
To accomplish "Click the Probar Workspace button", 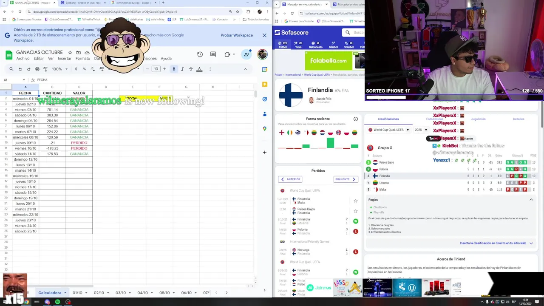I will 237,35.
